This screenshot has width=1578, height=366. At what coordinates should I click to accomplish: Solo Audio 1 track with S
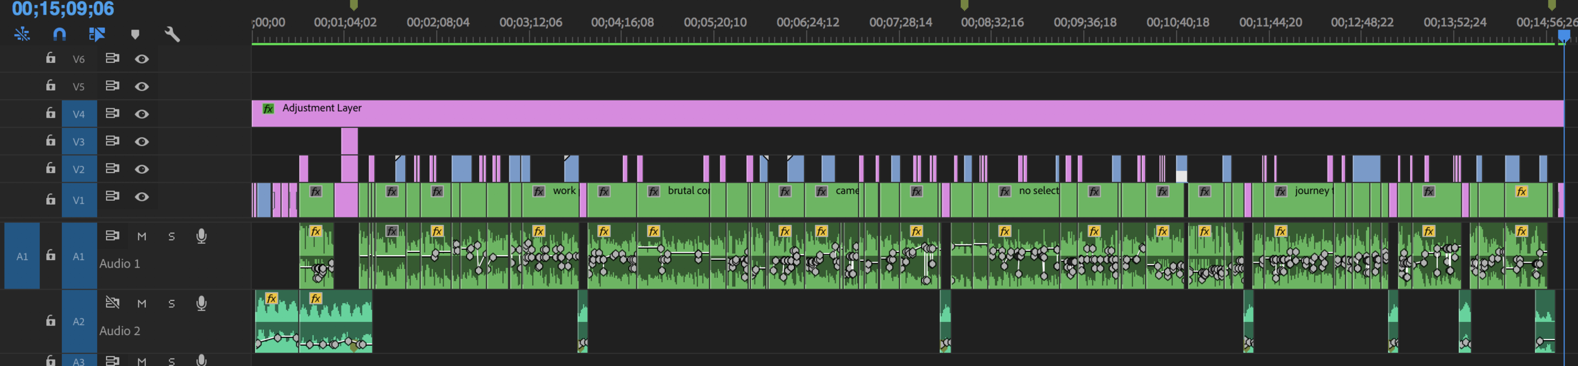(x=172, y=236)
